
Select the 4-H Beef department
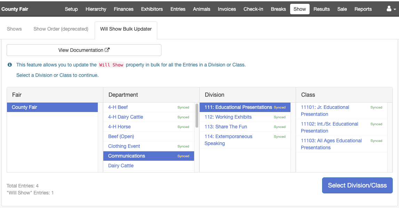pyautogui.click(x=118, y=107)
